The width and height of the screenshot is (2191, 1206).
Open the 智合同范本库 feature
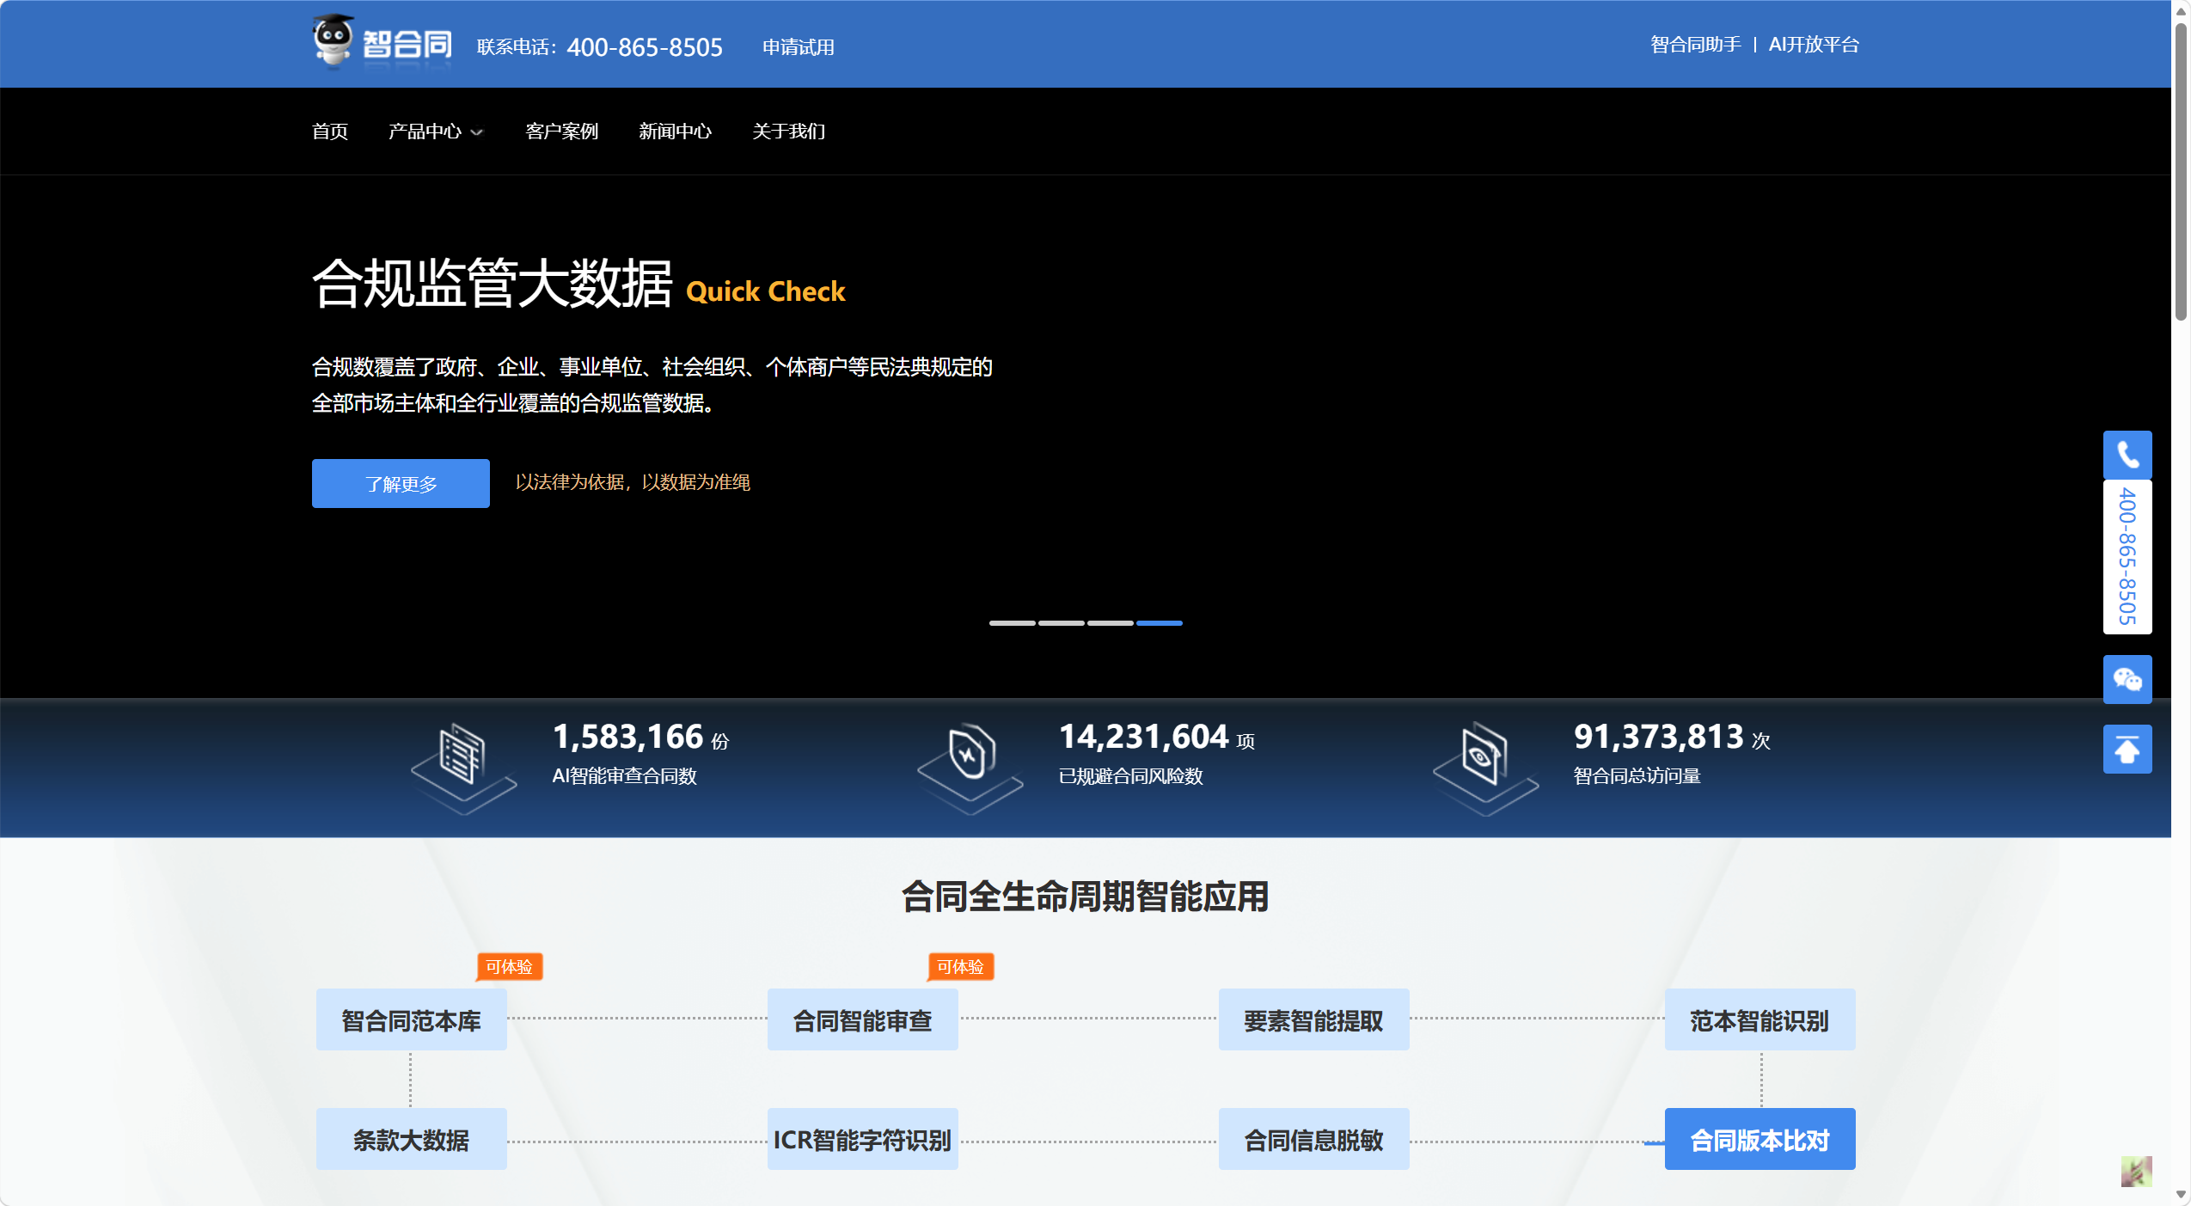(411, 1019)
